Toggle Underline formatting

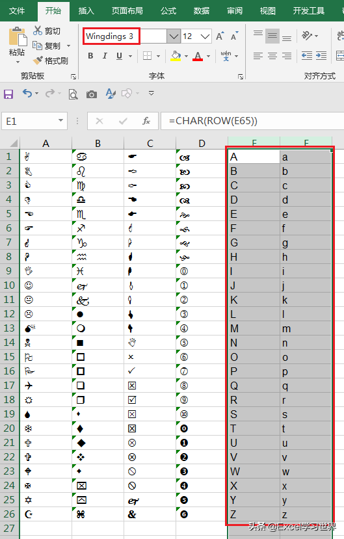119,56
